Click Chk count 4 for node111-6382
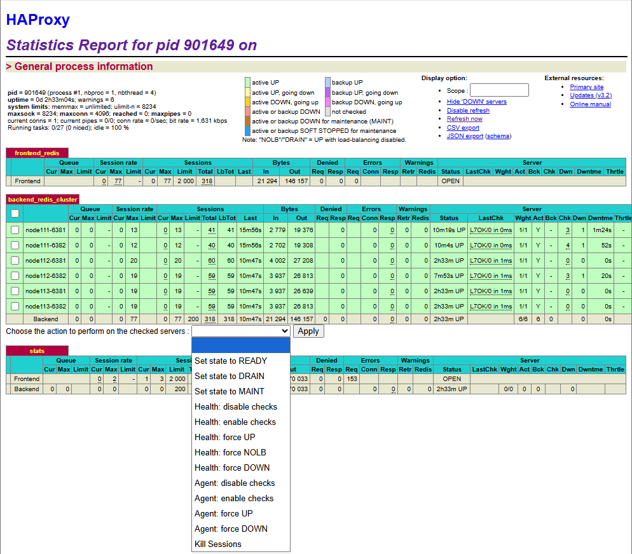Screen dimensions: 632x554 point(568,245)
